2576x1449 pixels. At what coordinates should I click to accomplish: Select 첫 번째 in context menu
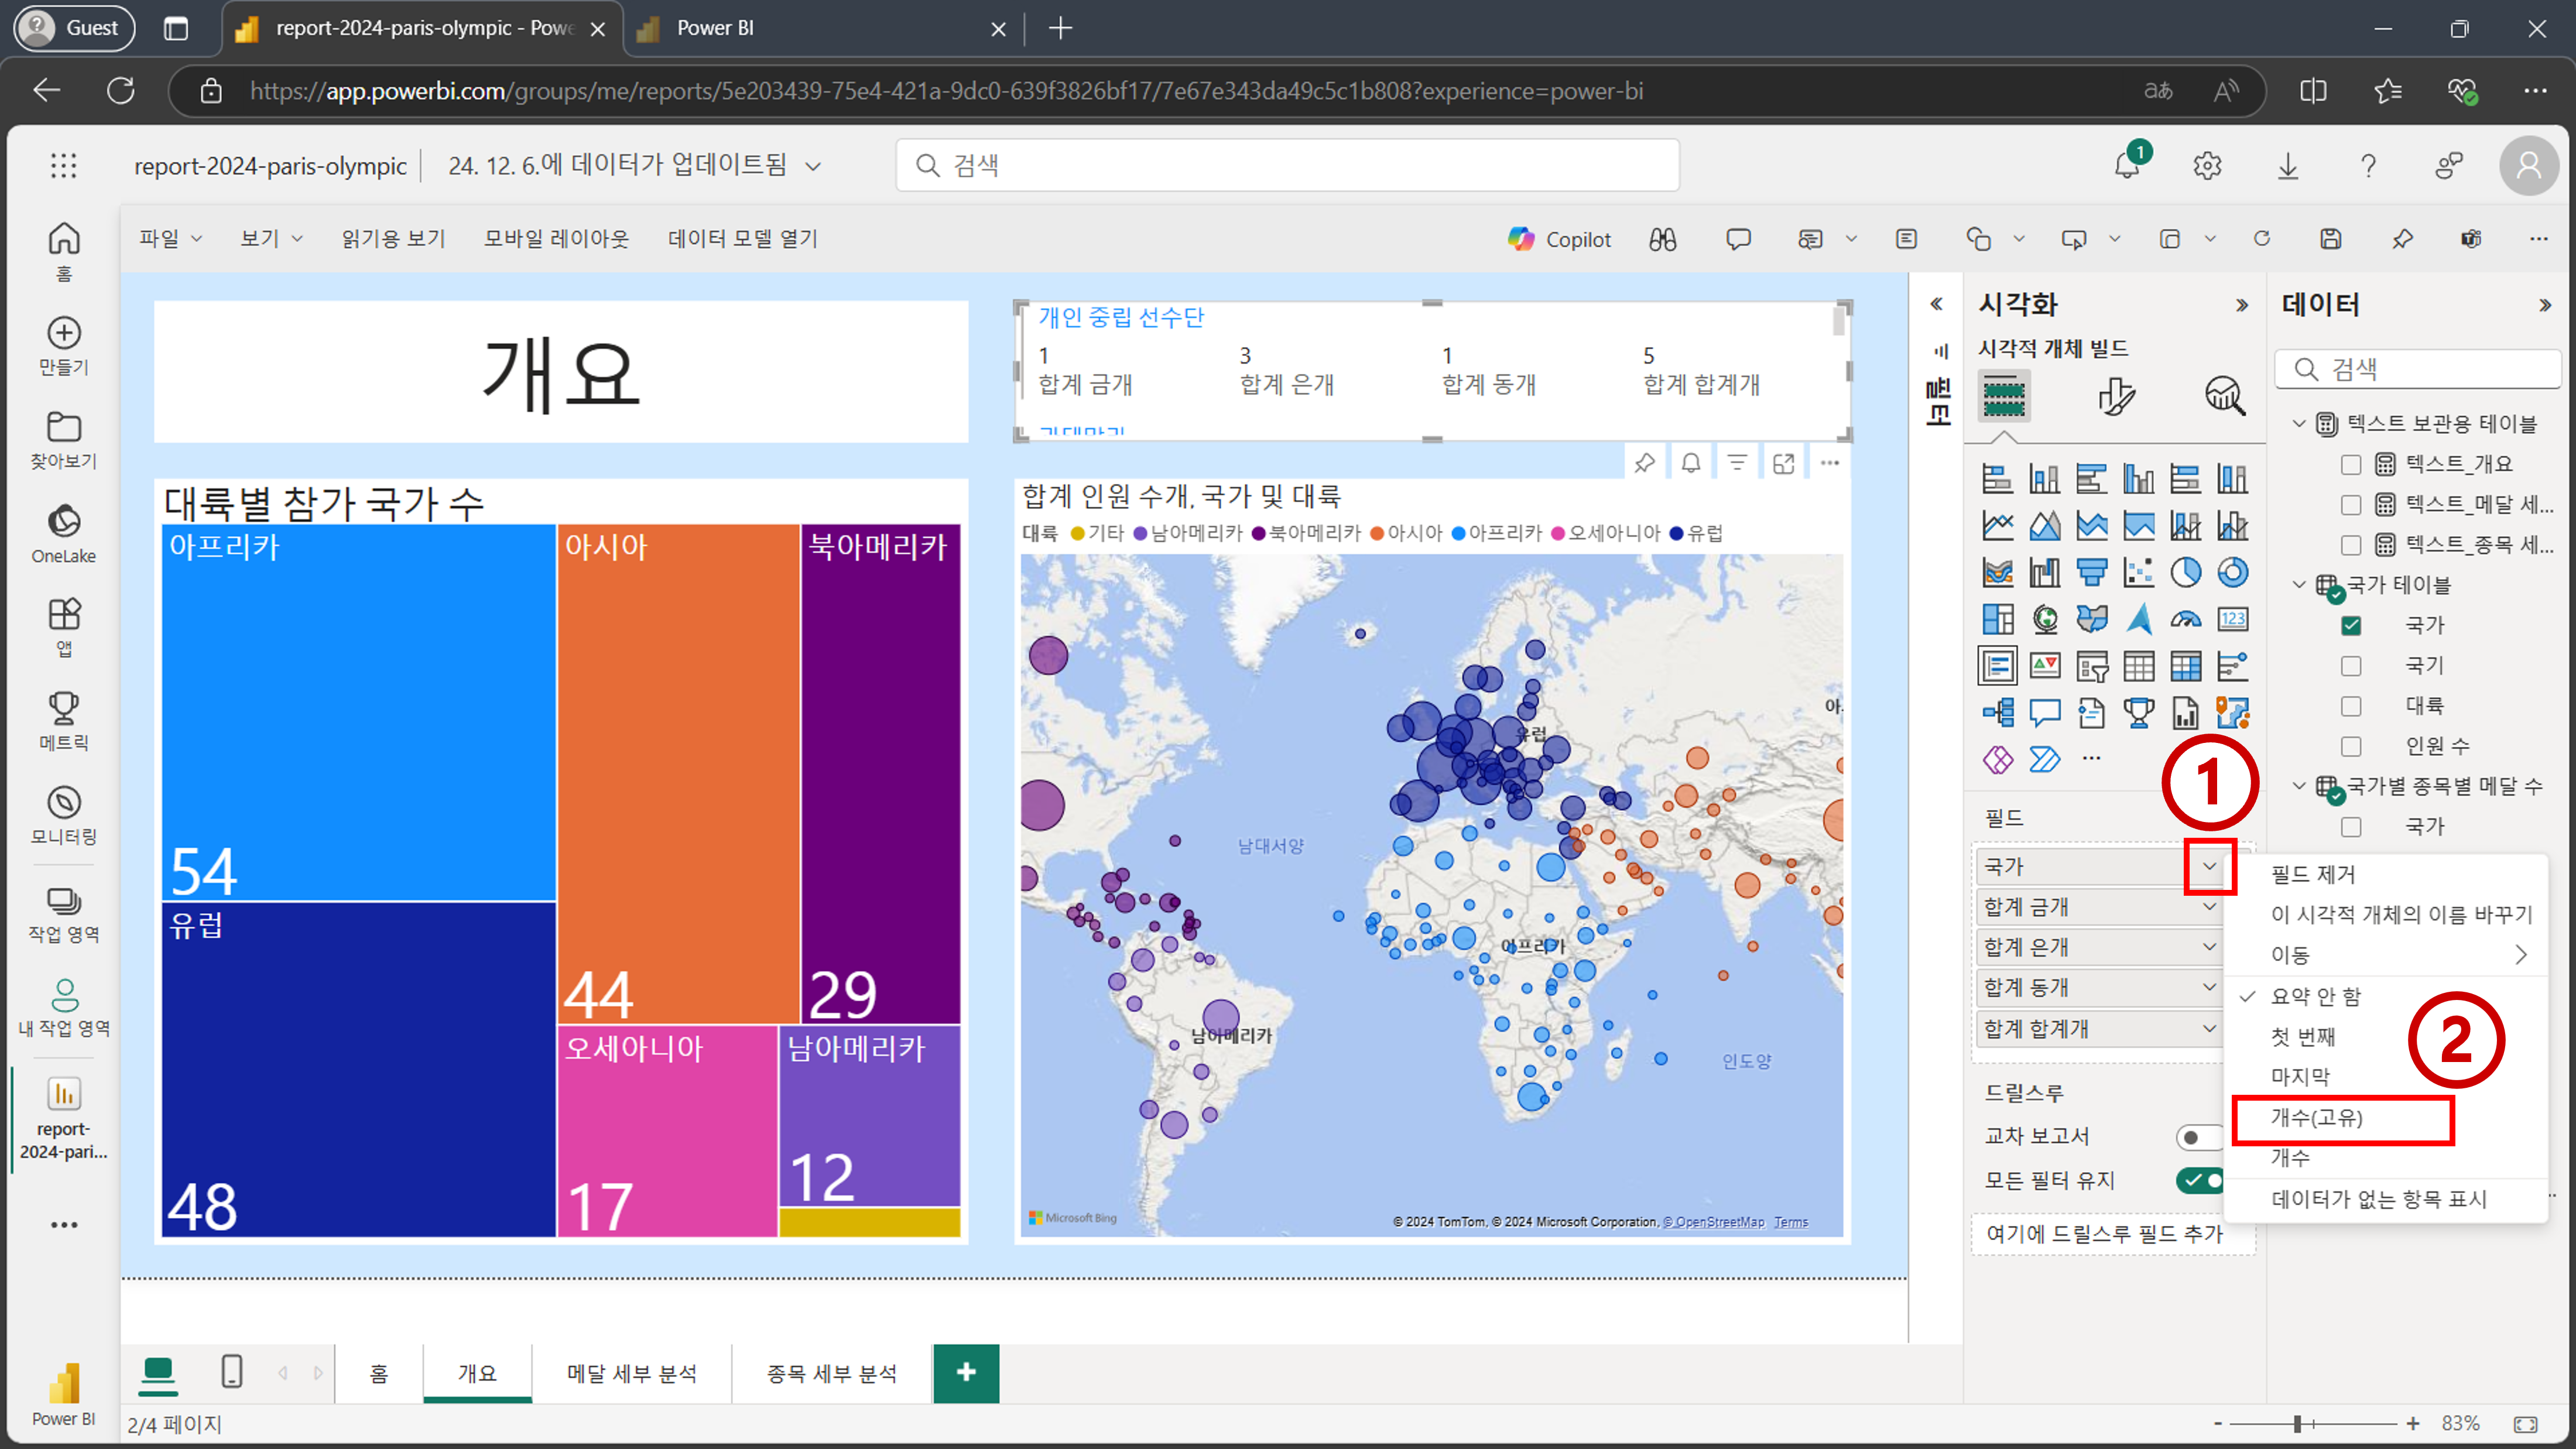tap(2302, 1037)
